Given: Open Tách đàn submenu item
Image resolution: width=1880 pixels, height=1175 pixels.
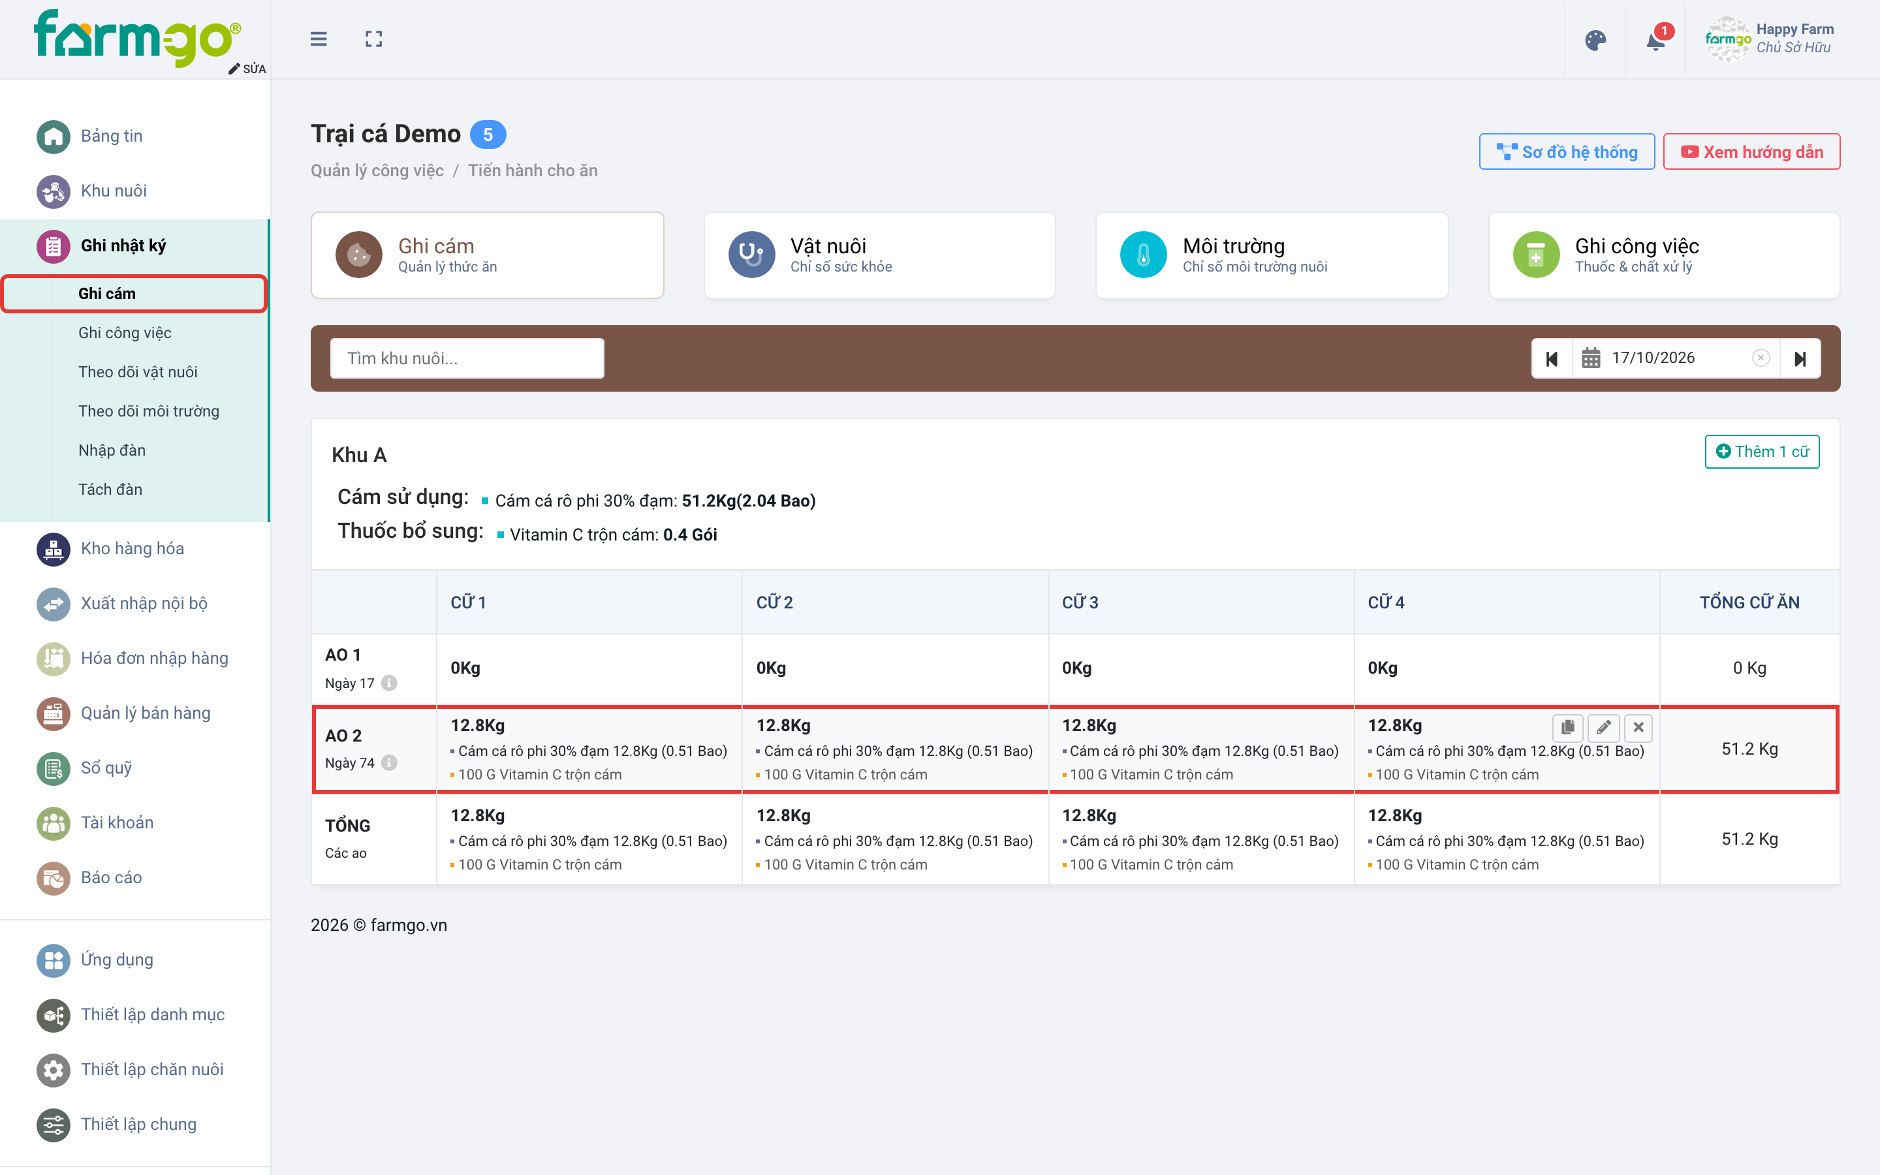Looking at the screenshot, I should [x=110, y=490].
